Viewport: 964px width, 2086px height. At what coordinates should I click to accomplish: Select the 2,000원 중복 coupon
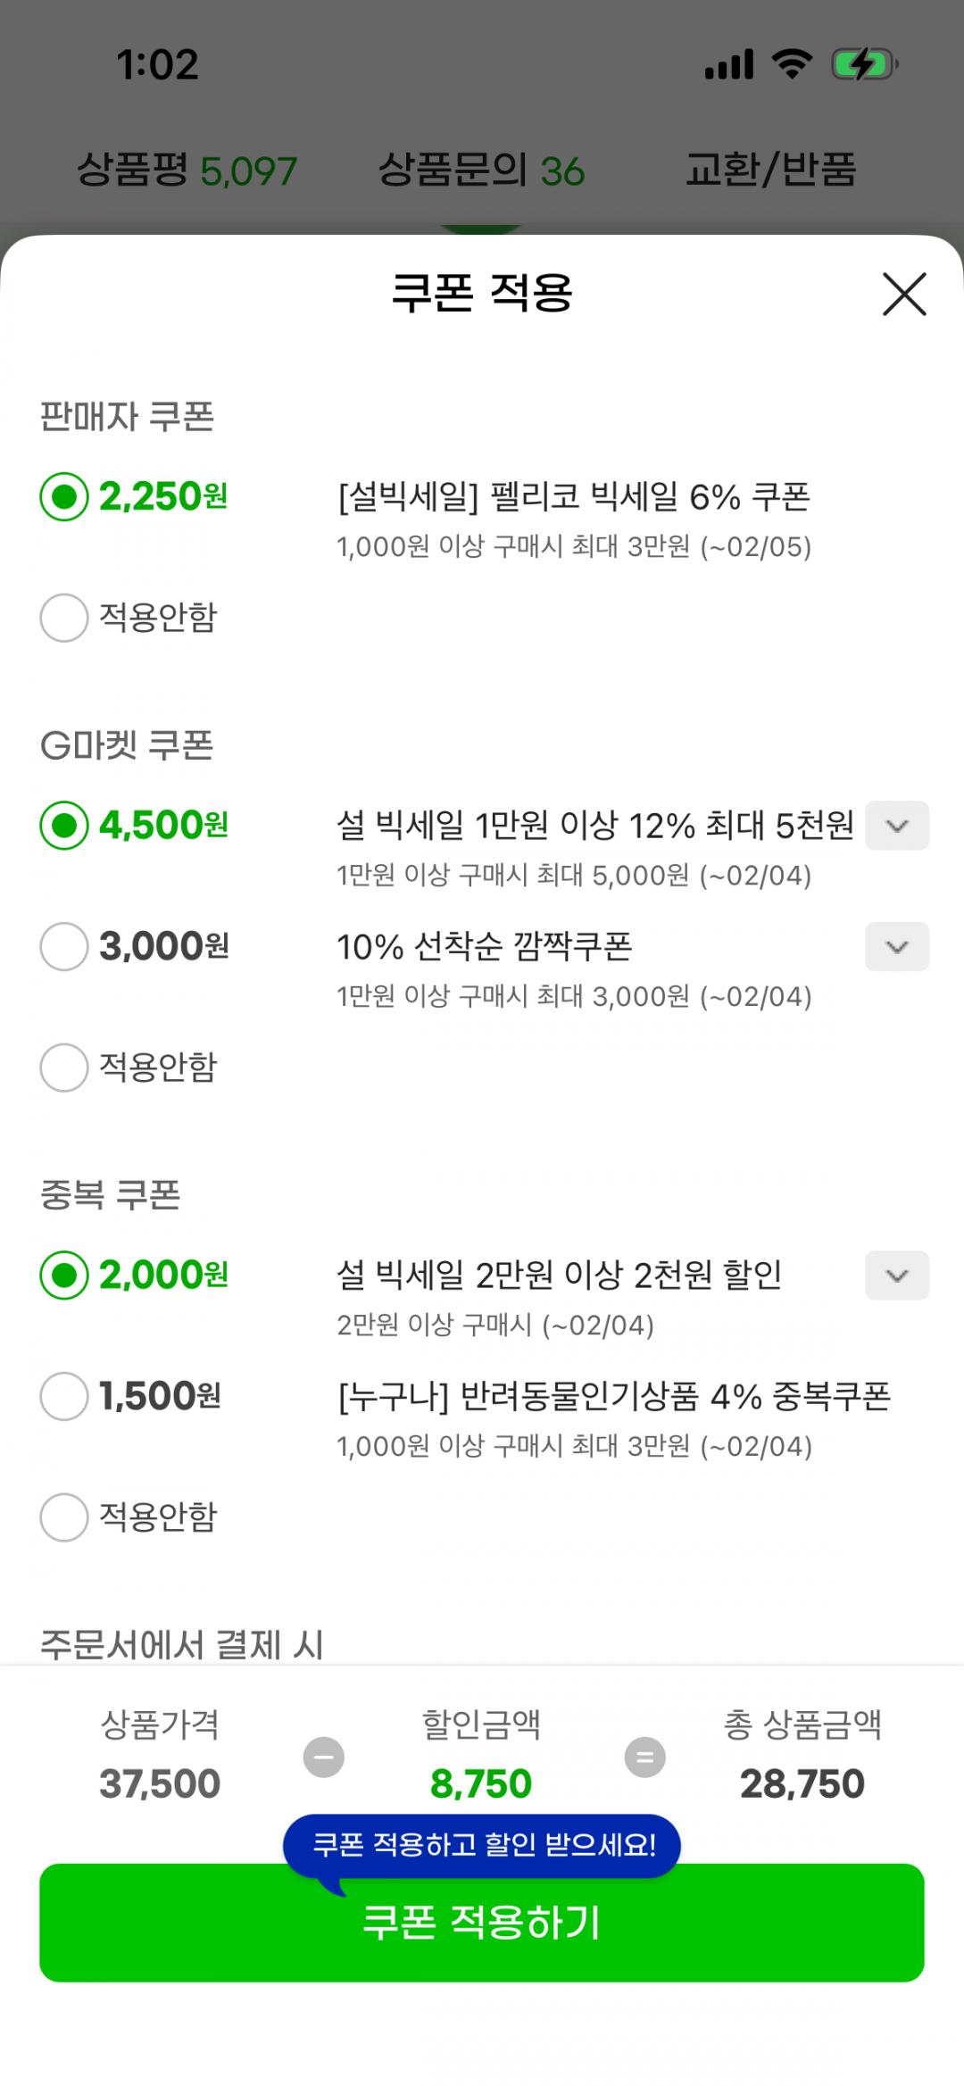[64, 1275]
